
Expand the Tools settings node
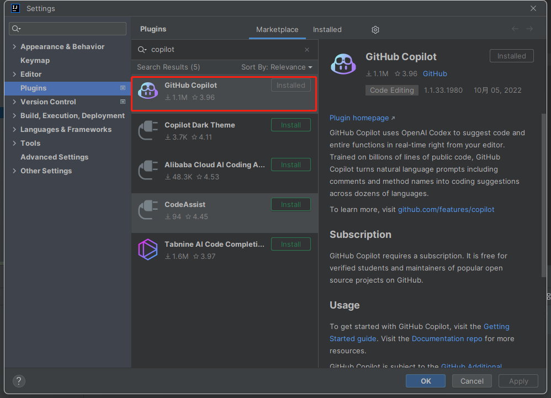point(14,143)
